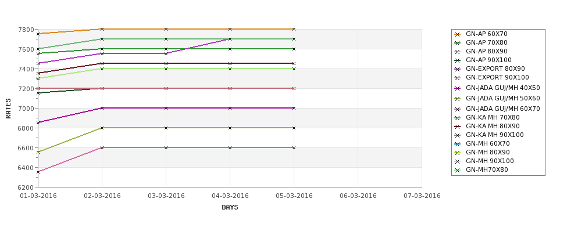Click the GN-AP 70X80 legend marker icon
The image size is (567, 249).
pyautogui.click(x=458, y=43)
